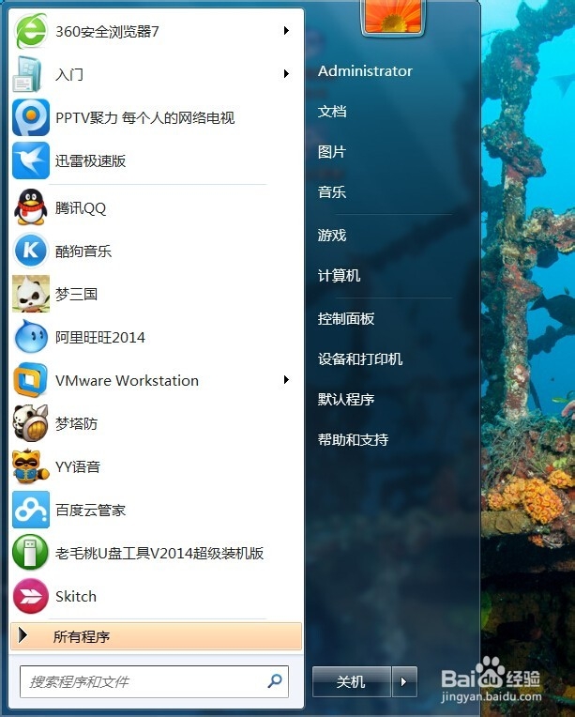Open the 阿里旺旺2014 water-drop icon

click(31, 337)
